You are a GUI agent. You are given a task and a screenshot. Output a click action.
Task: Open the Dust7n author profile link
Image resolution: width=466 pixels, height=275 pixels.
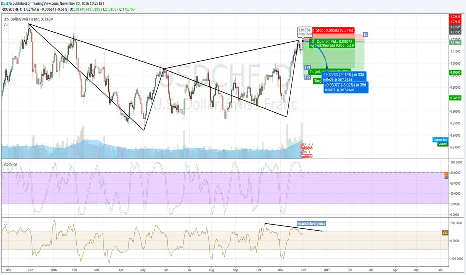(7, 4)
